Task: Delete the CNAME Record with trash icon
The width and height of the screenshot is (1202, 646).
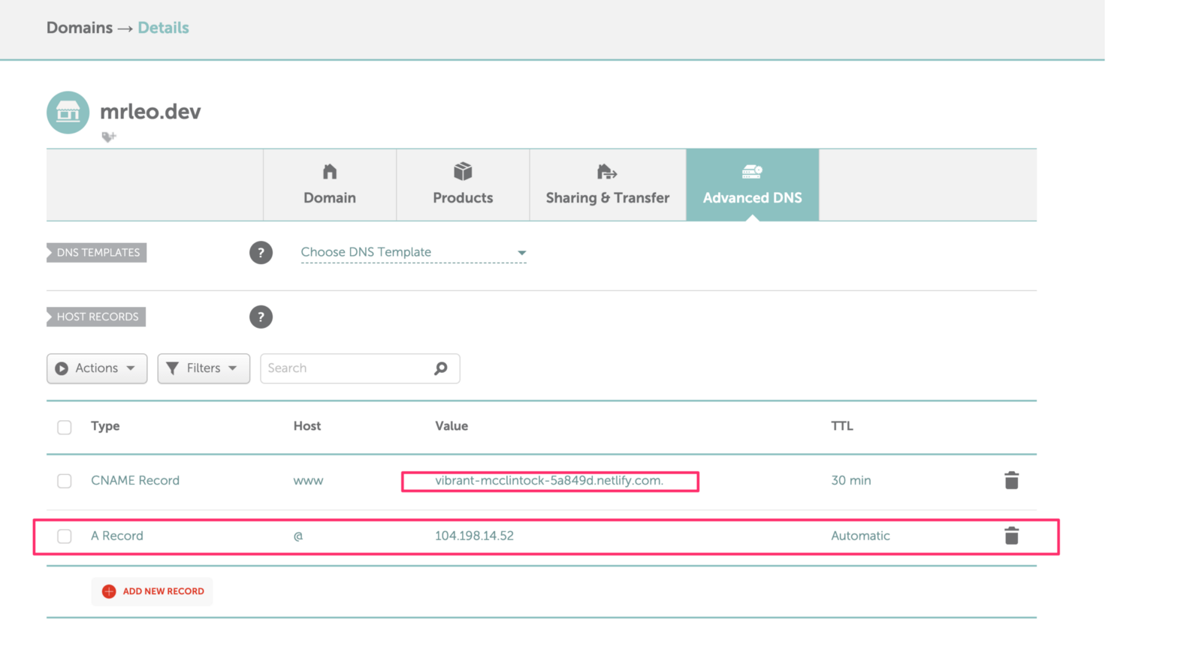Action: [1012, 480]
